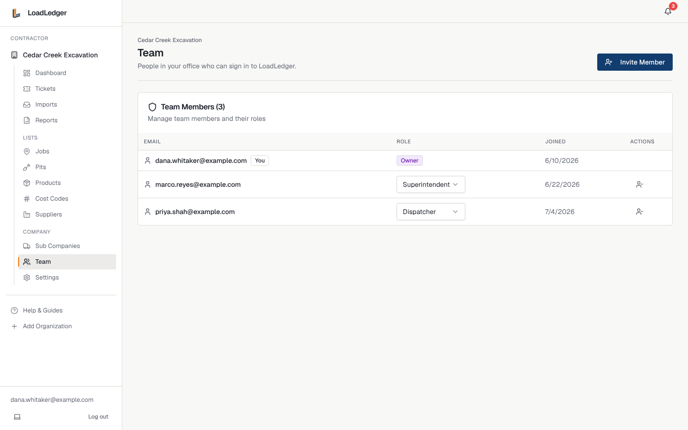Click the Jobs map pin icon
This screenshot has height=430, width=688.
coord(27,151)
